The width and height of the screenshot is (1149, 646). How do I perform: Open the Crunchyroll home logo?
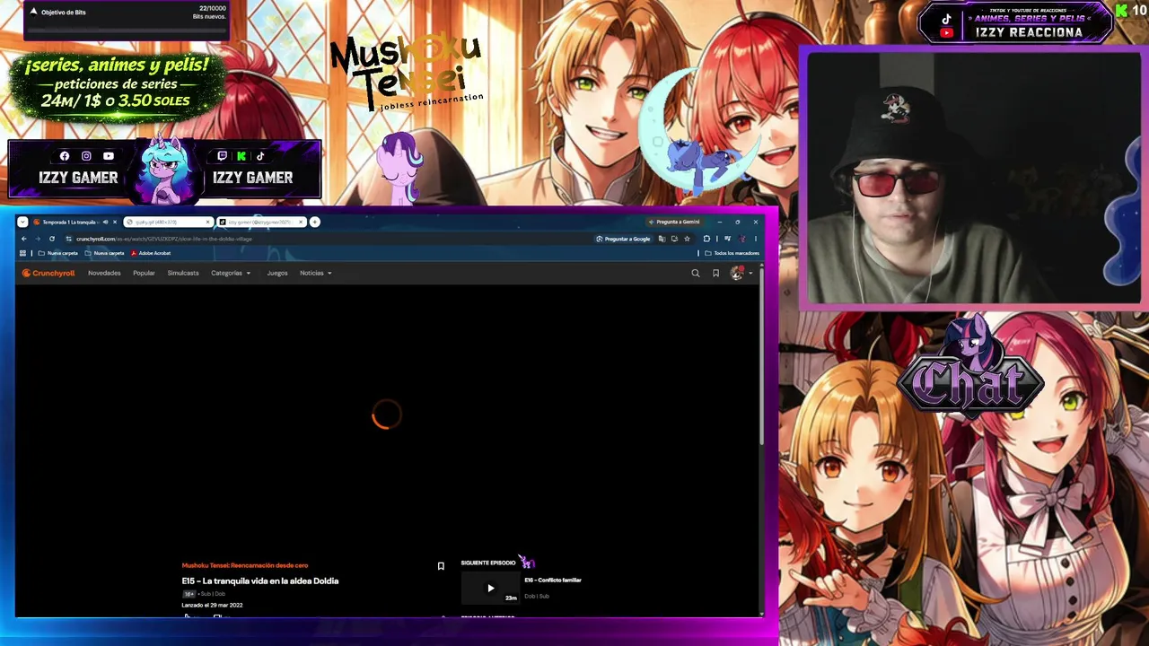[x=48, y=273]
